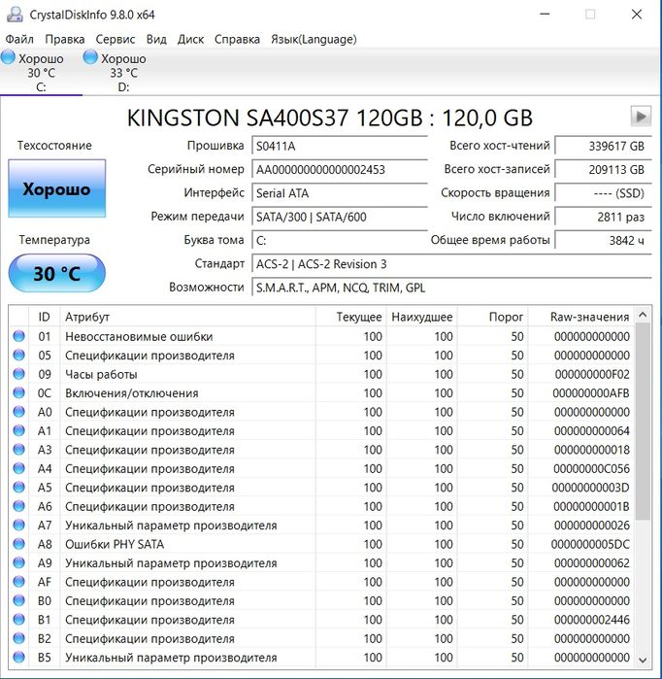
Task: Select the Часы работы attribute name
Action: click(101, 374)
